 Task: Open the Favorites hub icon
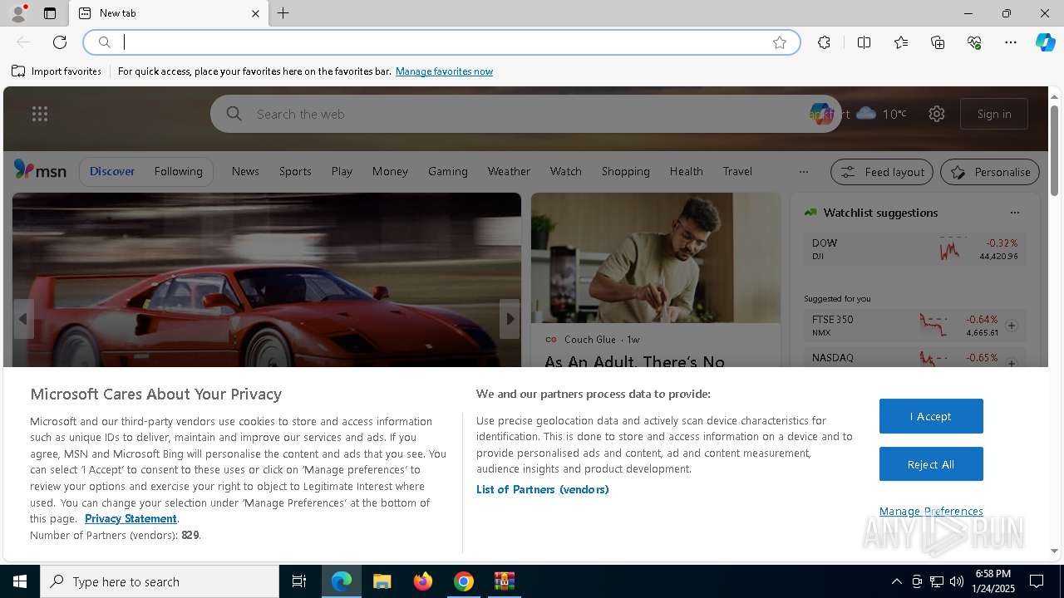coord(901,42)
